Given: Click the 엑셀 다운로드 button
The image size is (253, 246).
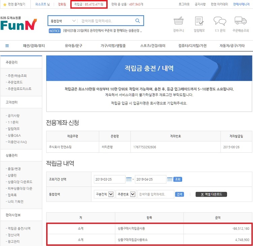Looking at the screenshot, I should (x=211, y=194).
